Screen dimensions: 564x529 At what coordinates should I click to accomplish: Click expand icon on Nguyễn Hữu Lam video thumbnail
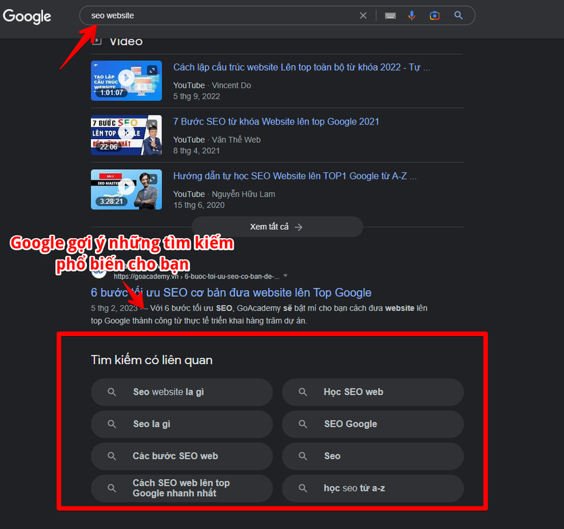pyautogui.click(x=152, y=179)
